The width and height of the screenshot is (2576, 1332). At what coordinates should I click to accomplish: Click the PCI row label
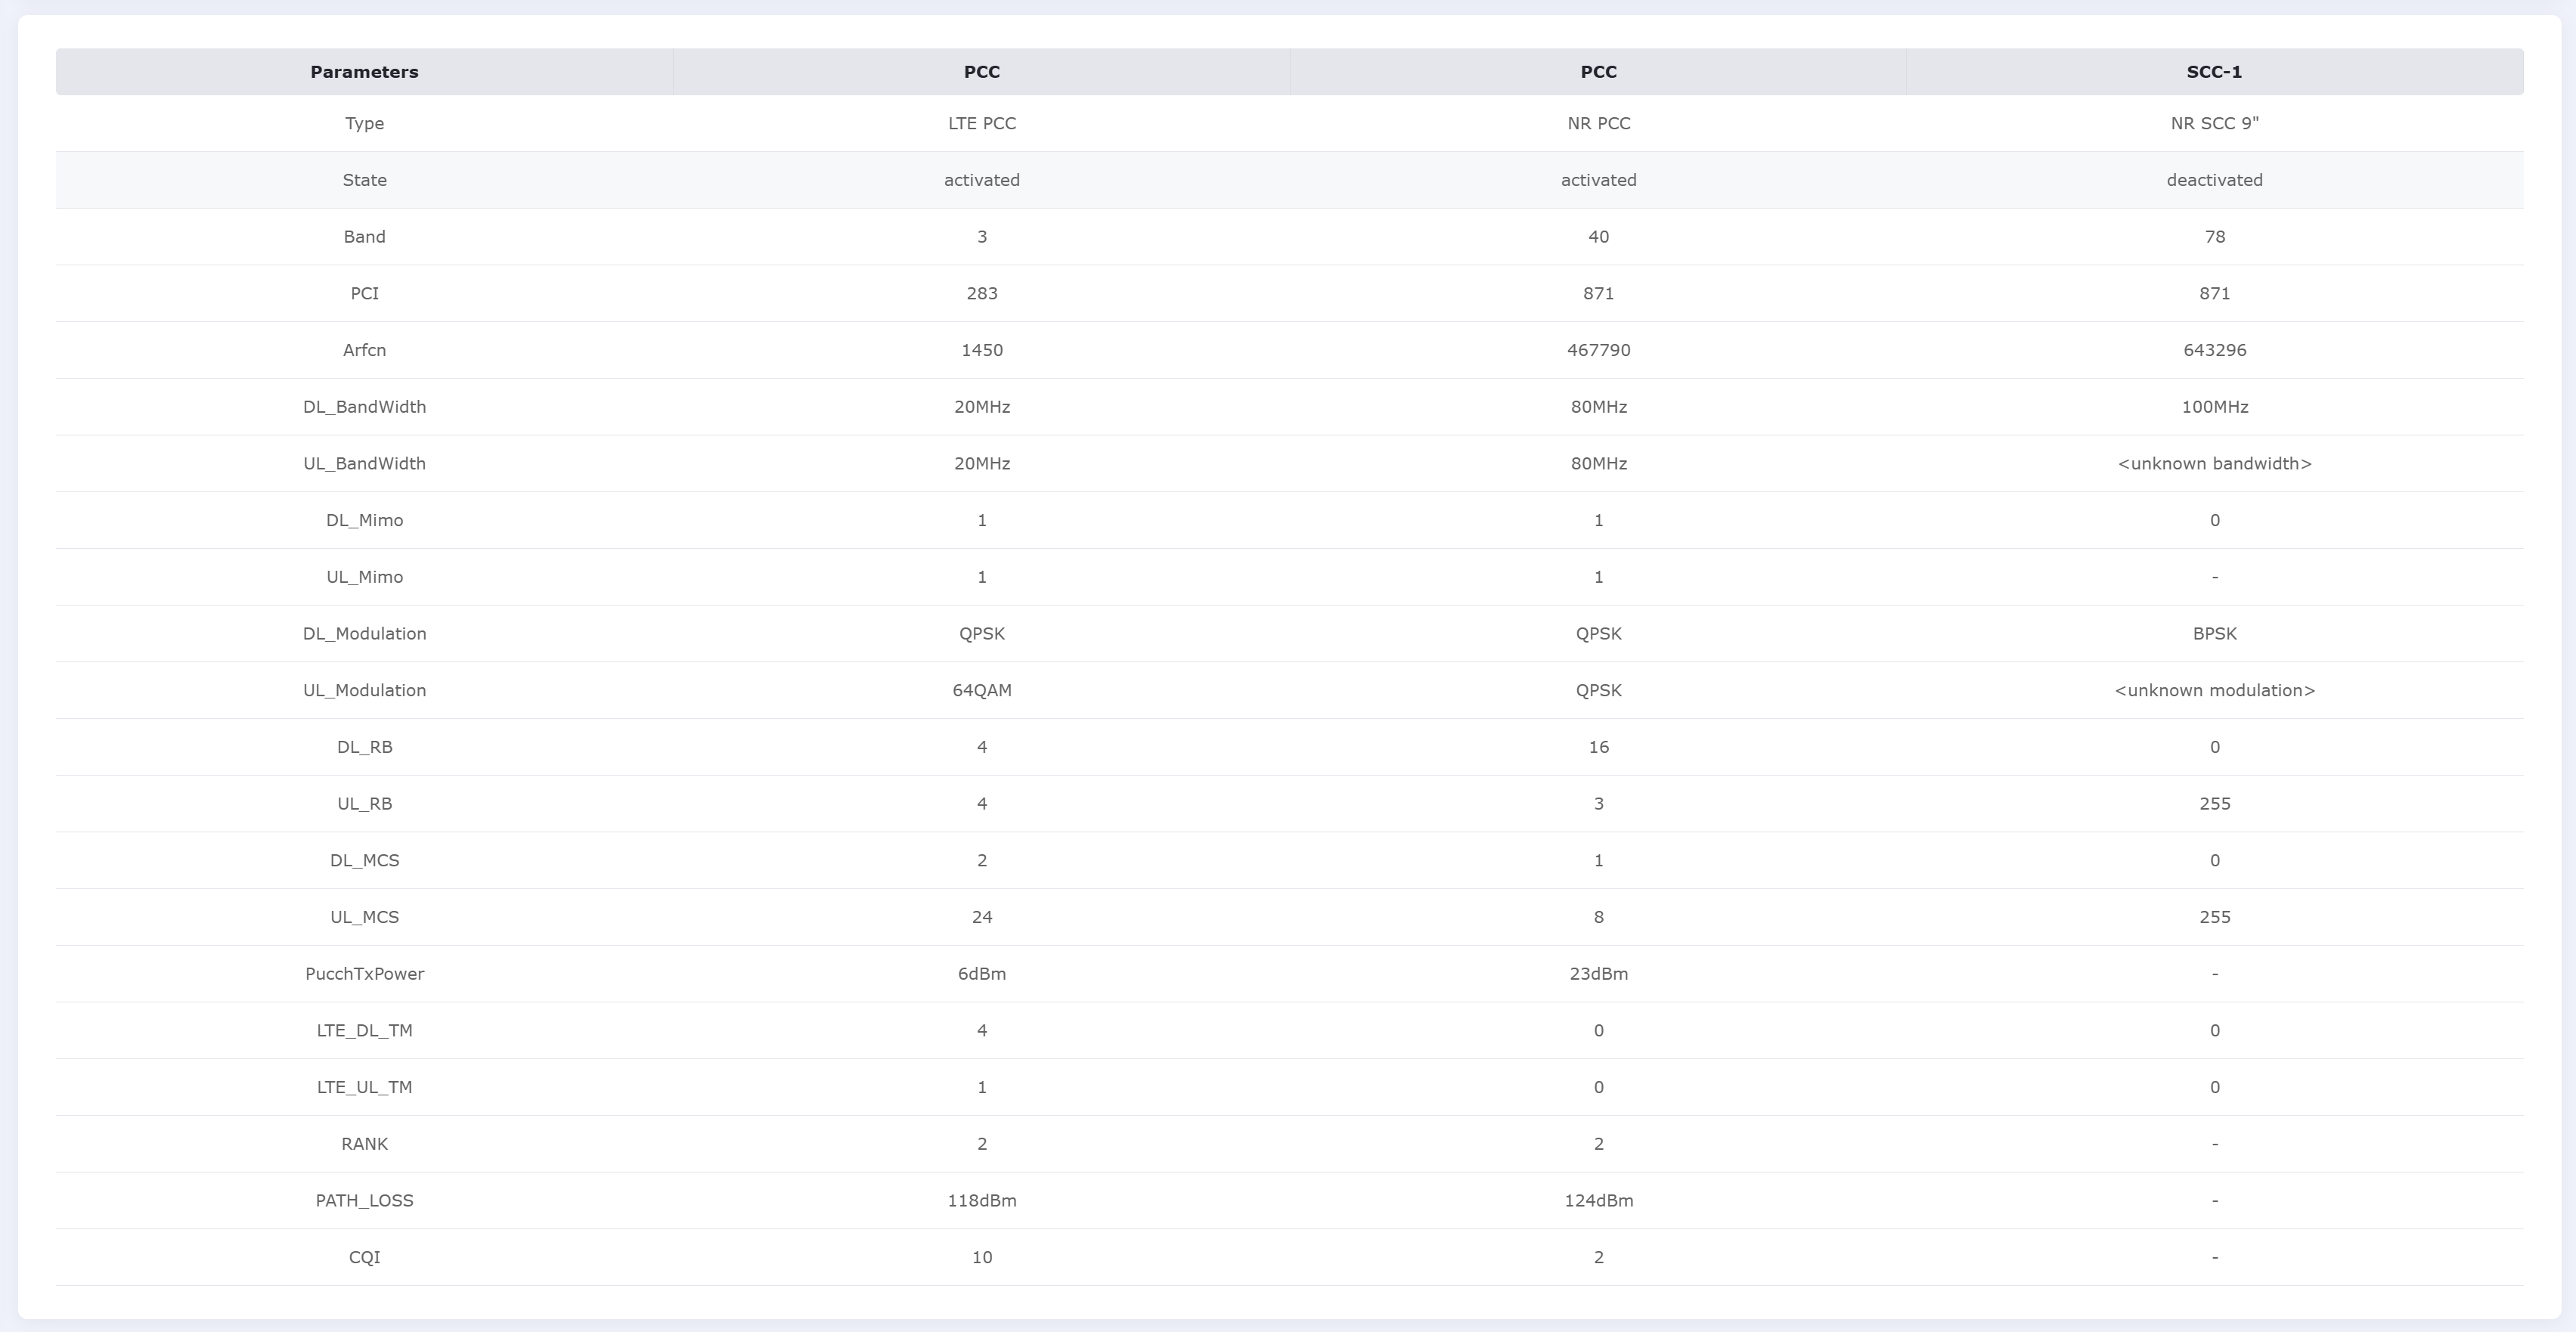tap(364, 293)
